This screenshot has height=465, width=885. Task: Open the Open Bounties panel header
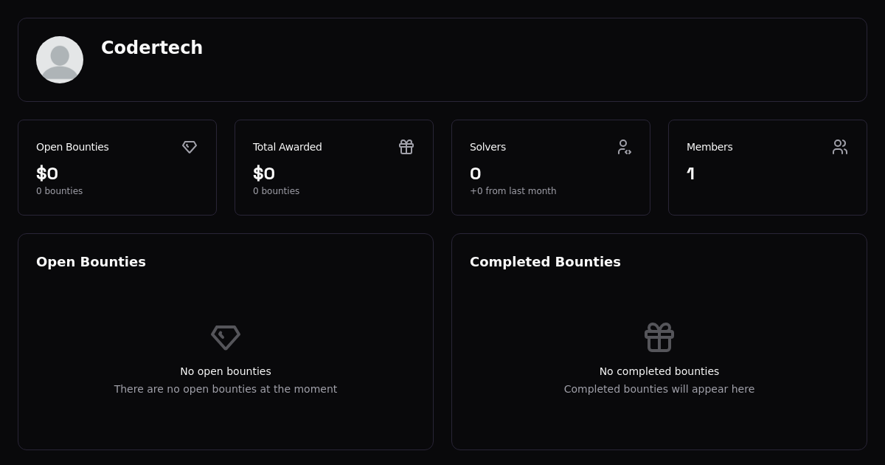click(x=91, y=262)
